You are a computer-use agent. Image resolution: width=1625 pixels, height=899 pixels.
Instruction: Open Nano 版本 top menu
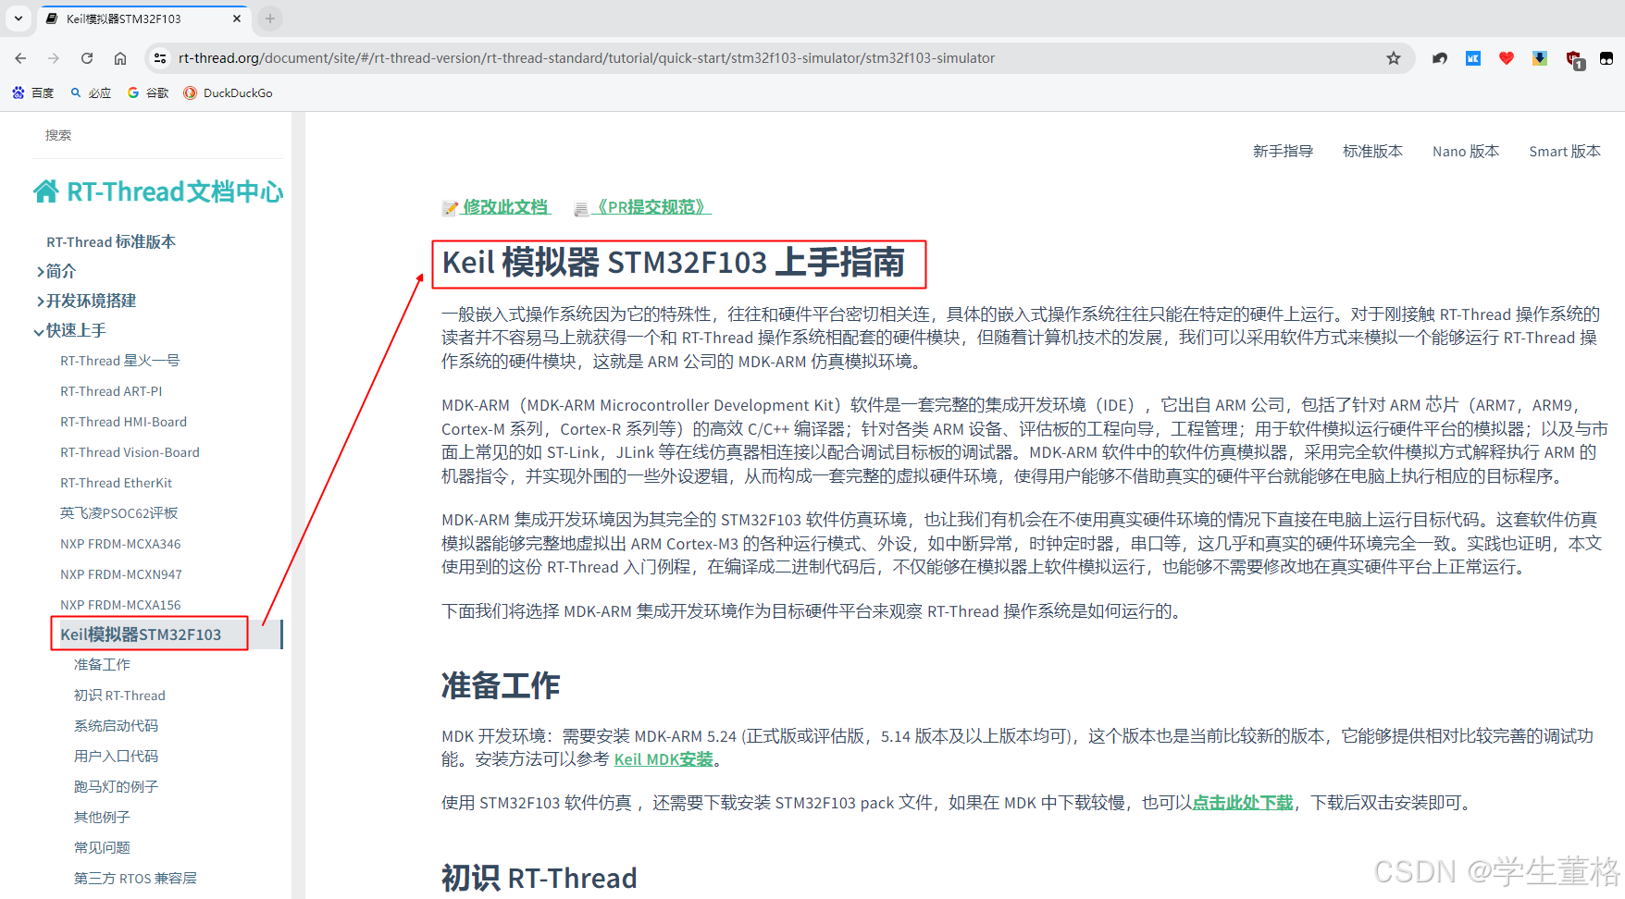click(1466, 152)
